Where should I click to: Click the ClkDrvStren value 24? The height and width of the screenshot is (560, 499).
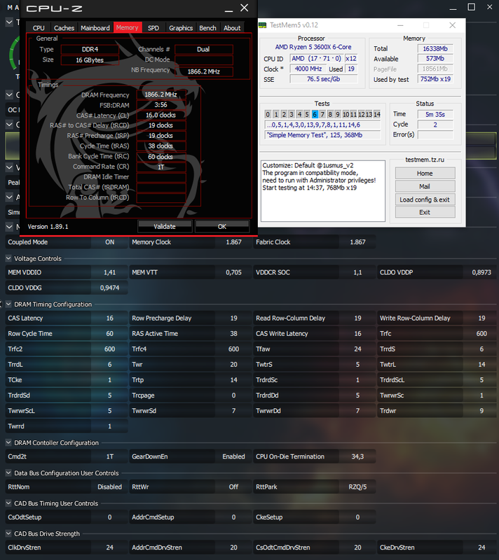point(110,547)
